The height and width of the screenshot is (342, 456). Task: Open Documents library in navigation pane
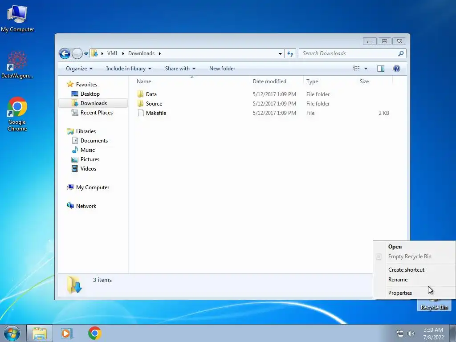[94, 140]
